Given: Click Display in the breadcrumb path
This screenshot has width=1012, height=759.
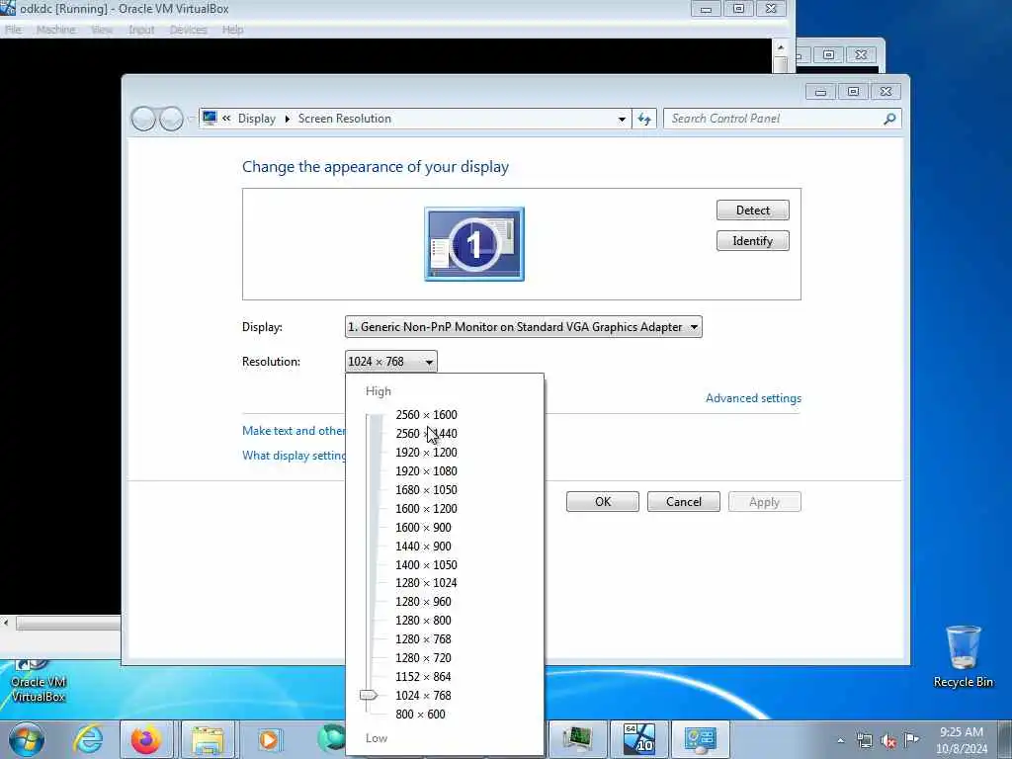Looking at the screenshot, I should pos(256,119).
